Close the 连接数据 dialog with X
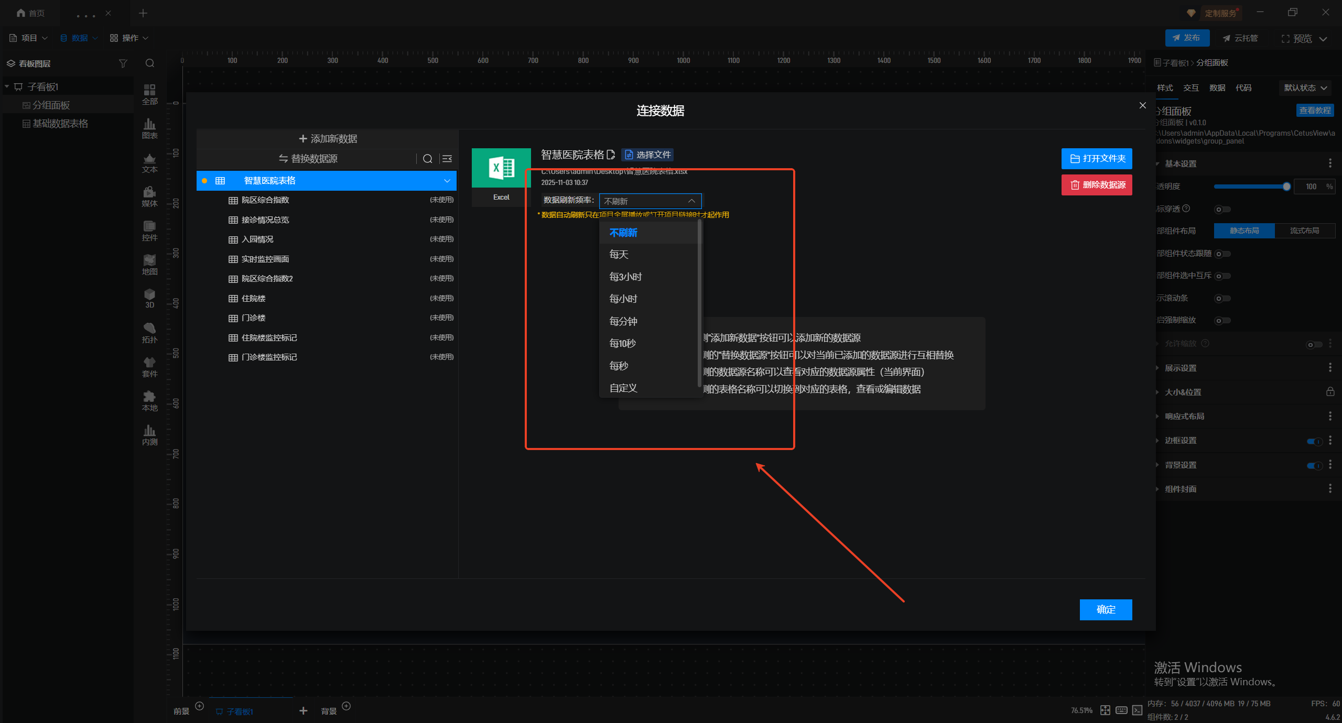Viewport: 1342px width, 723px height. click(1142, 105)
